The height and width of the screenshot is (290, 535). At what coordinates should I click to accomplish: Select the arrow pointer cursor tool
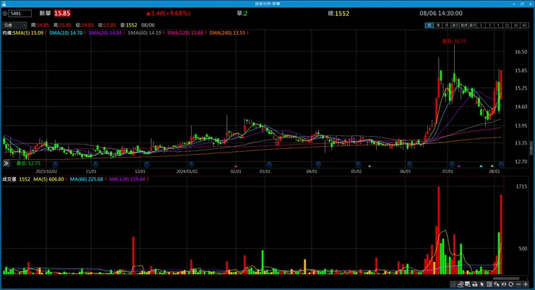(x=482, y=284)
